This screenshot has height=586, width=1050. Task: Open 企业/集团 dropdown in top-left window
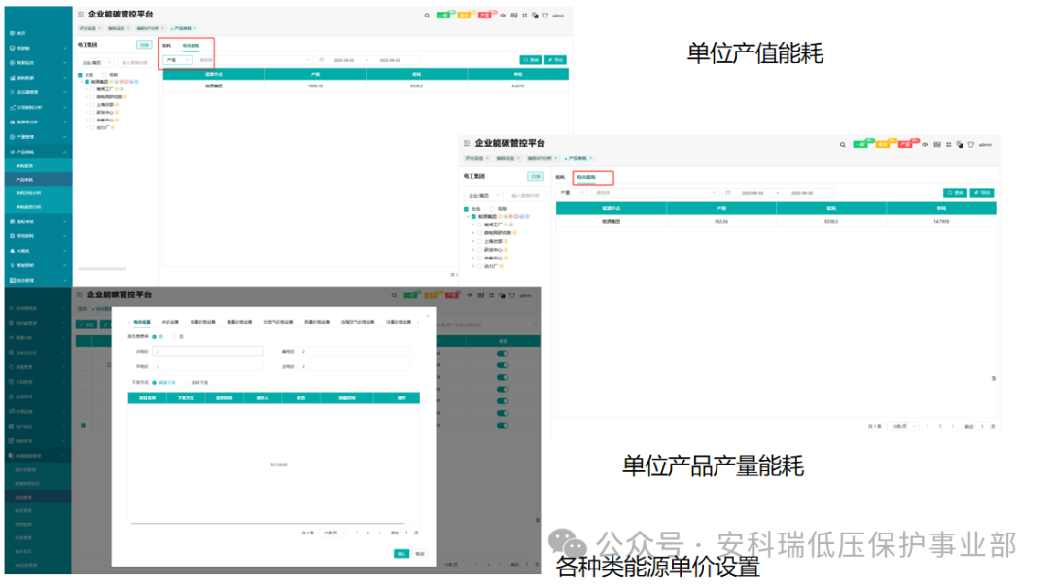coord(96,63)
